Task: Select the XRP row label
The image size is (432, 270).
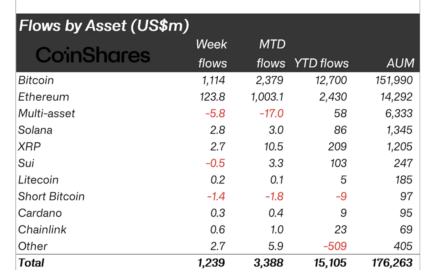Action: [x=29, y=147]
